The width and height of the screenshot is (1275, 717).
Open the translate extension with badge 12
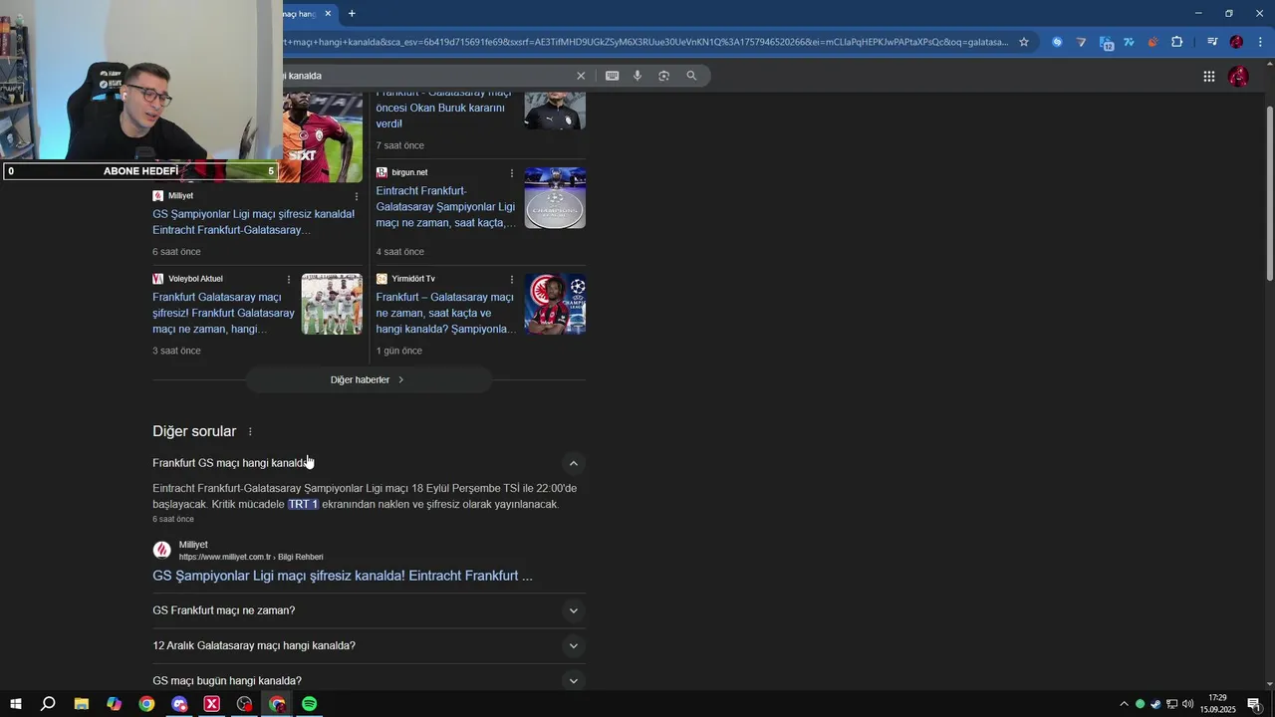click(x=1106, y=42)
